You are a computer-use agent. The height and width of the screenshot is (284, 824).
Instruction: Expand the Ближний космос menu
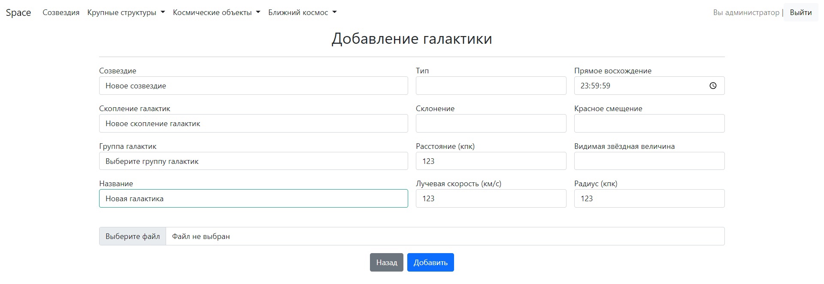click(303, 12)
